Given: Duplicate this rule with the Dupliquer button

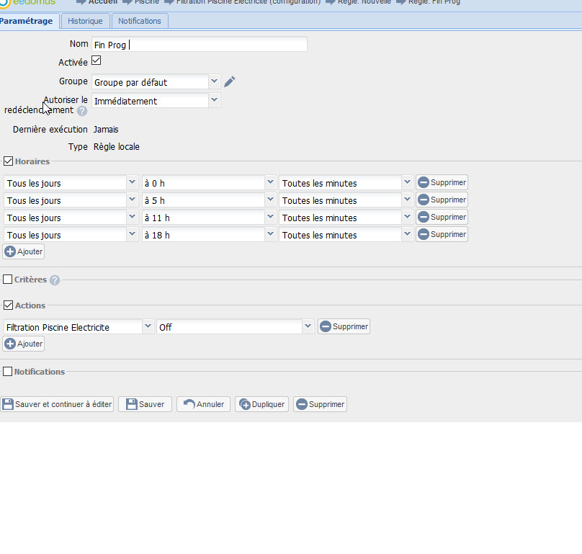Looking at the screenshot, I should point(261,405).
